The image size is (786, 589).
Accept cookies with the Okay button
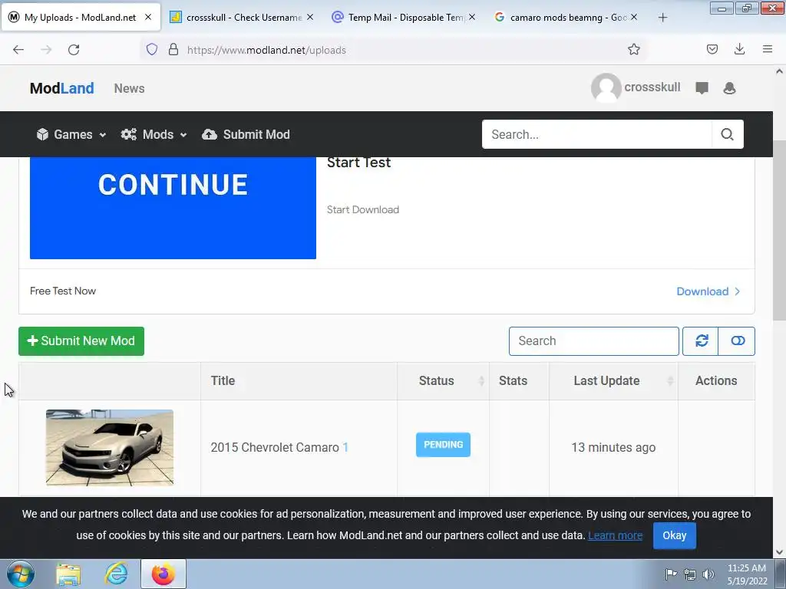(x=674, y=535)
